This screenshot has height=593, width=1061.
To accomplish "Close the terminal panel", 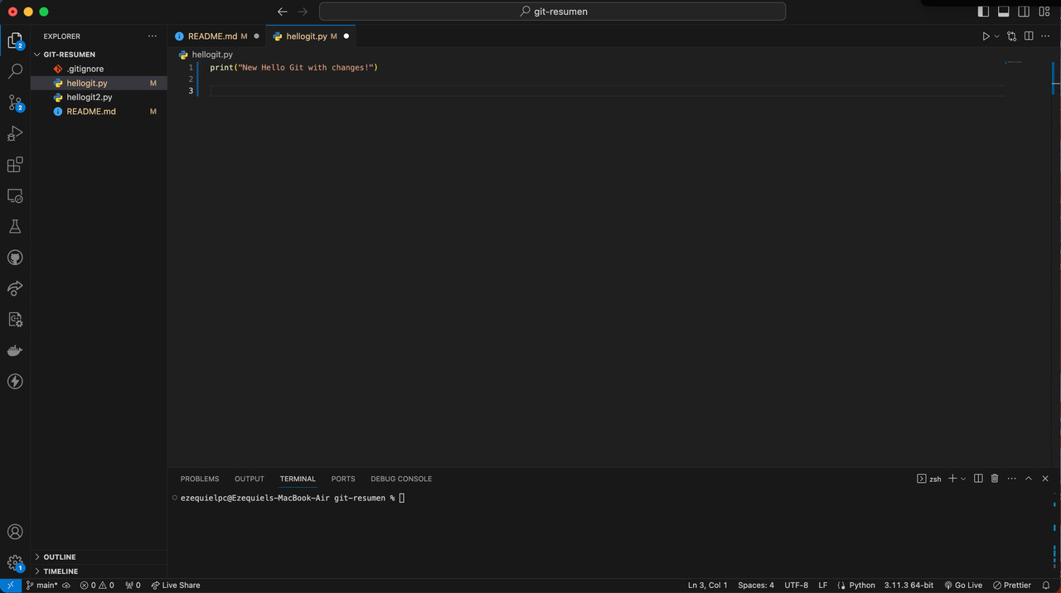I will pos(1045,479).
